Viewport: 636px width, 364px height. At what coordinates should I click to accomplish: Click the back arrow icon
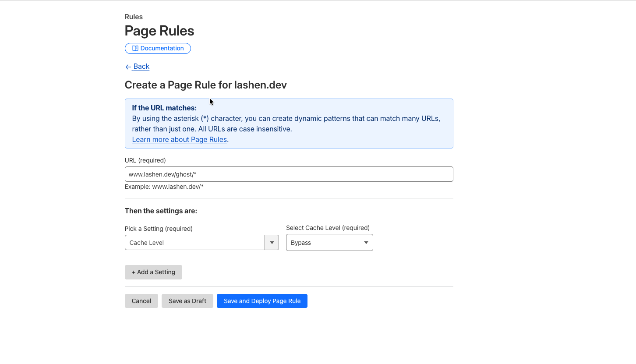pos(128,66)
